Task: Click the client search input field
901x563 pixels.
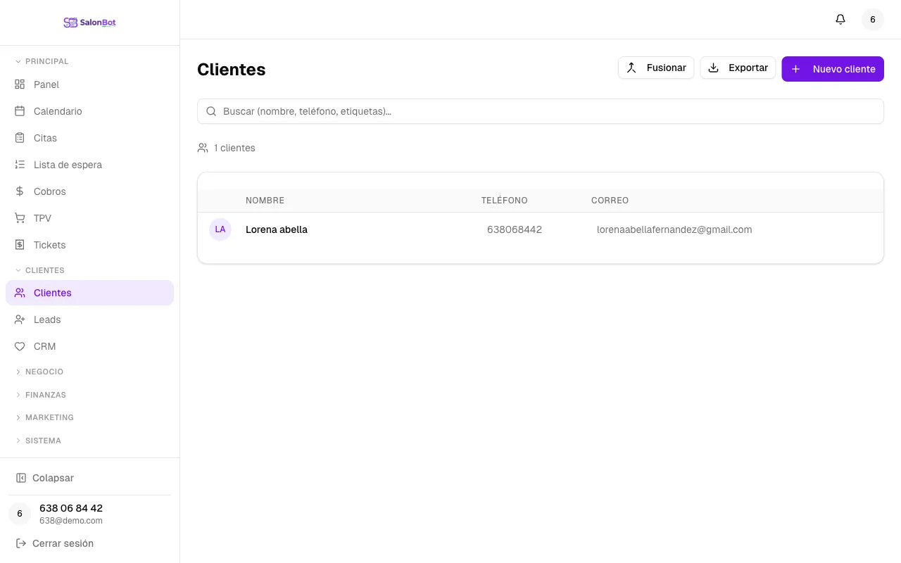Action: tap(540, 111)
